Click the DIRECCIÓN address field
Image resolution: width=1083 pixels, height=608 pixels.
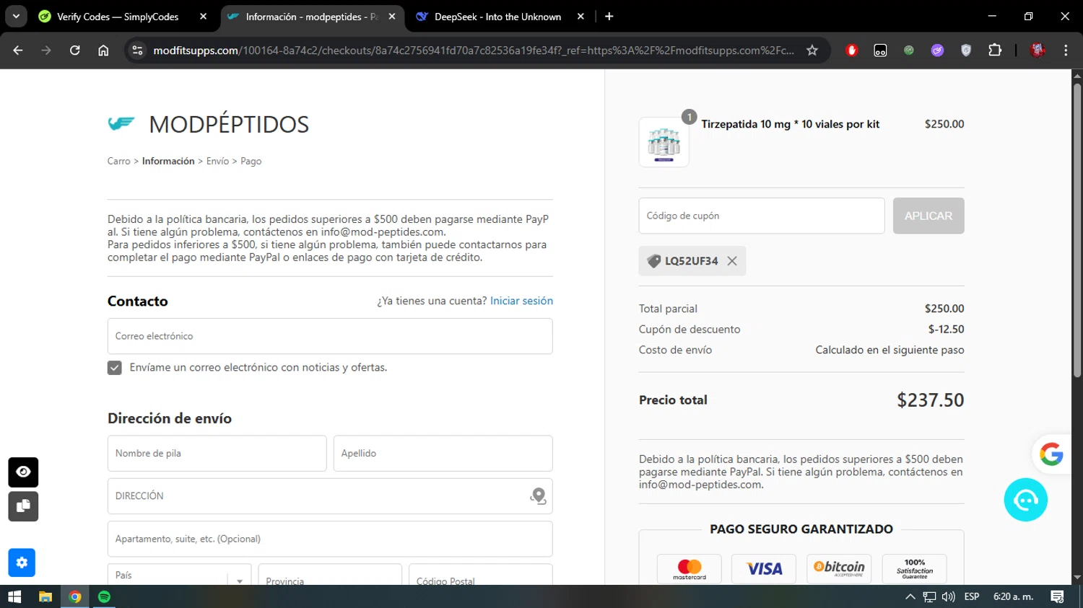[x=330, y=496]
